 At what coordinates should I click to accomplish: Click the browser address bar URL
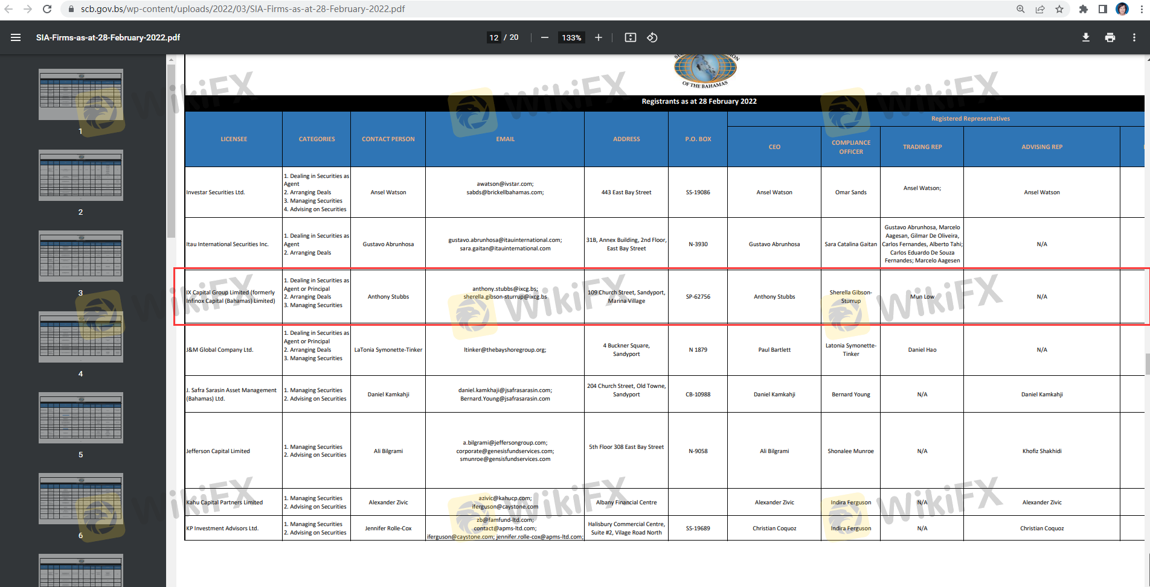coord(243,9)
